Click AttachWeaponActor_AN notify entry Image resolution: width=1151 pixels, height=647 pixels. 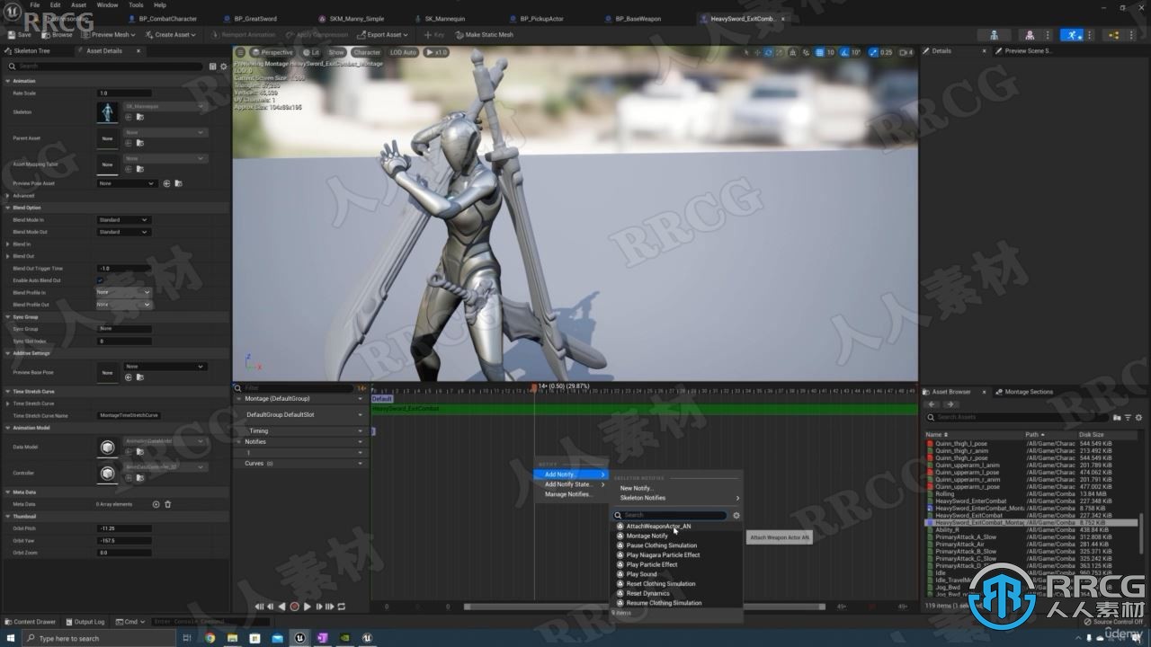point(658,526)
